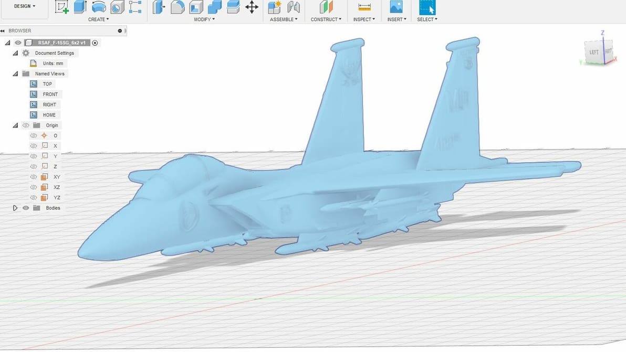The width and height of the screenshot is (626, 352).
Task: Click the LEFT face of ViewCube
Action: (593, 52)
